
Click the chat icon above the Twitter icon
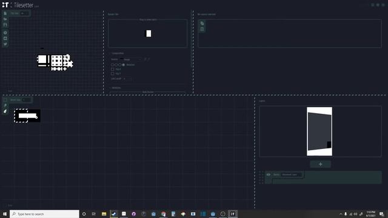click(x=5, y=38)
